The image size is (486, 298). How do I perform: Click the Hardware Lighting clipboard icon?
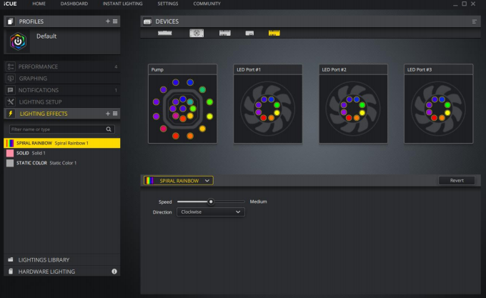pos(11,272)
